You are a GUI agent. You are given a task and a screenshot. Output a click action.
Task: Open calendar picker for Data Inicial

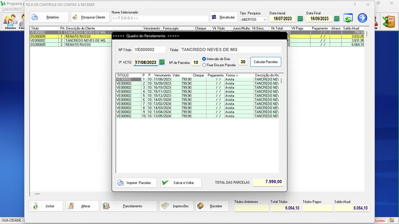[x=300, y=19]
